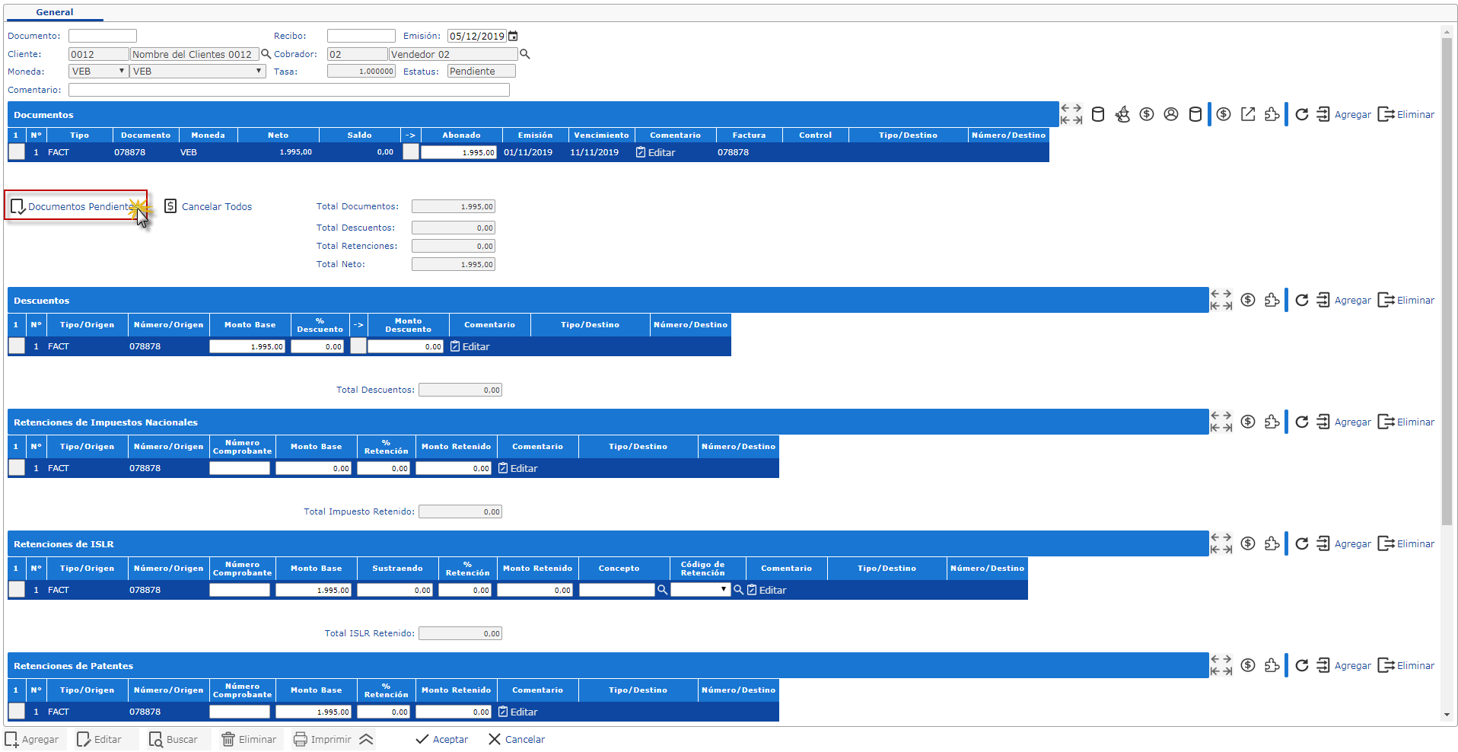Search clients with the Cliente magnifier icon
Screen dimensions: 1458x752
(266, 54)
